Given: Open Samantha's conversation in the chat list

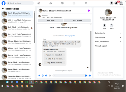Looking at the screenshot, I should pos(17,77).
